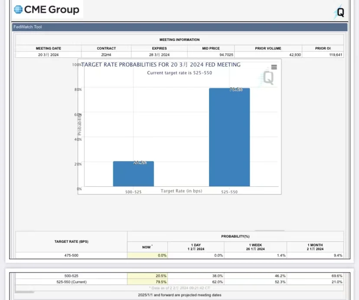Viewport: 359px width, 300px height.
Task: Click the 1 MONTH probability column header
Action: [315, 247]
